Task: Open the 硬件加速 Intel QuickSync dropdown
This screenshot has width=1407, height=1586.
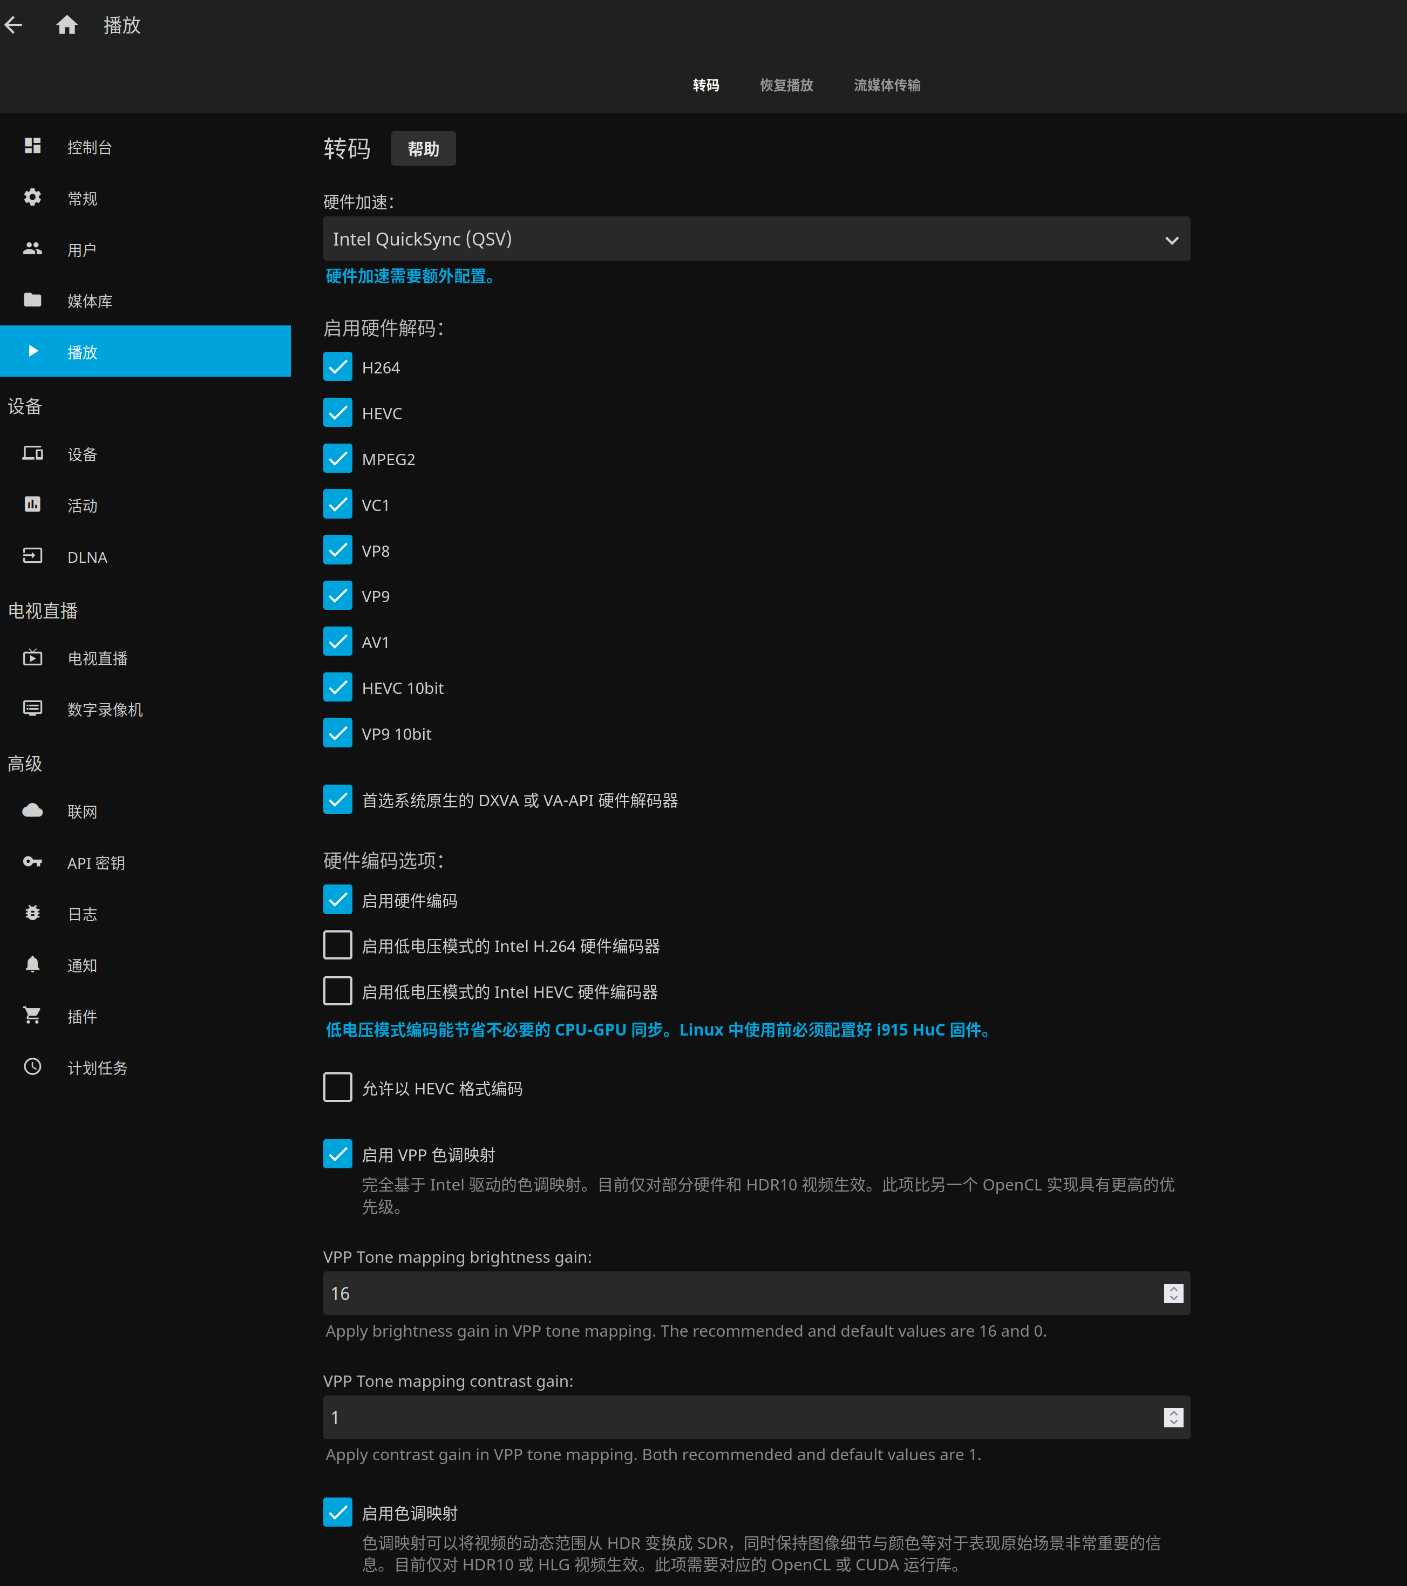Action: [x=757, y=239]
